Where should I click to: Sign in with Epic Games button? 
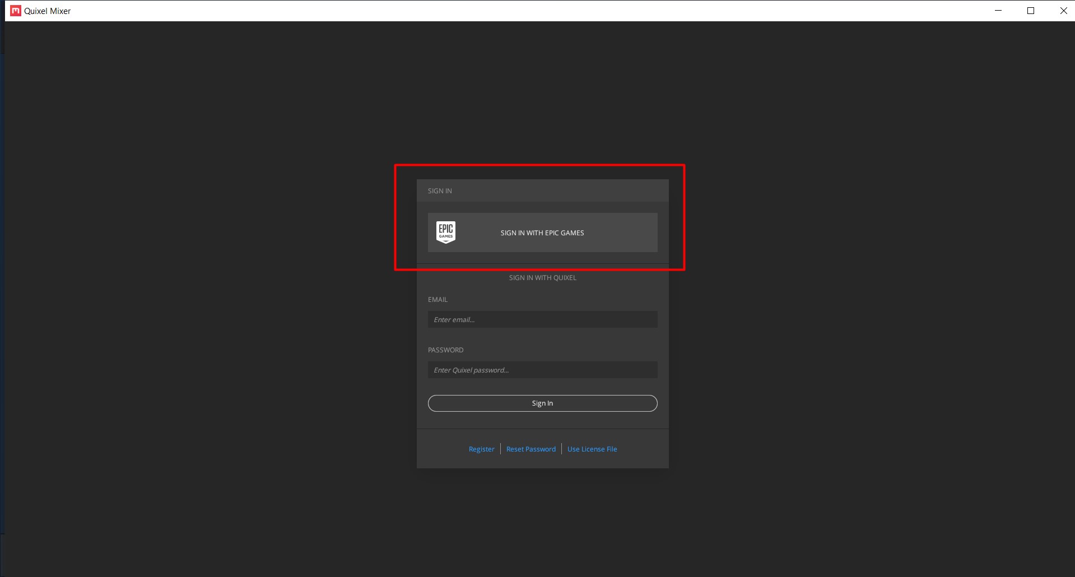point(542,232)
